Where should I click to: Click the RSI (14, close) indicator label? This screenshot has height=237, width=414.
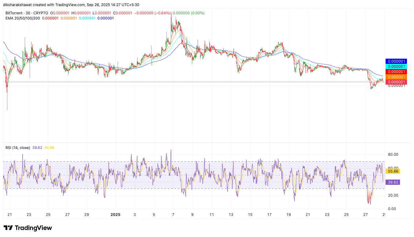point(18,148)
